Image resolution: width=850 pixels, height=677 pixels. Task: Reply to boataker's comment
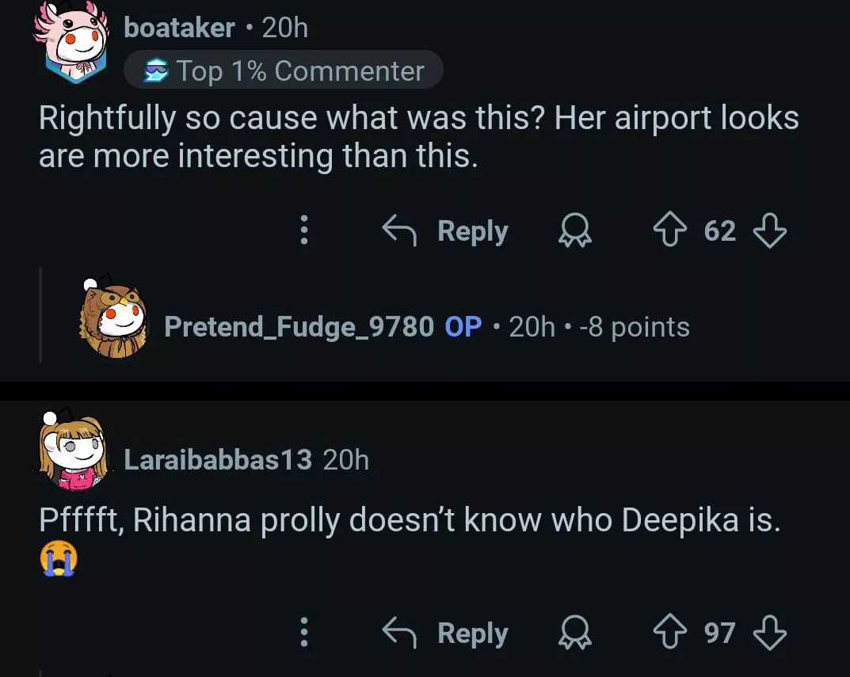[x=446, y=230]
